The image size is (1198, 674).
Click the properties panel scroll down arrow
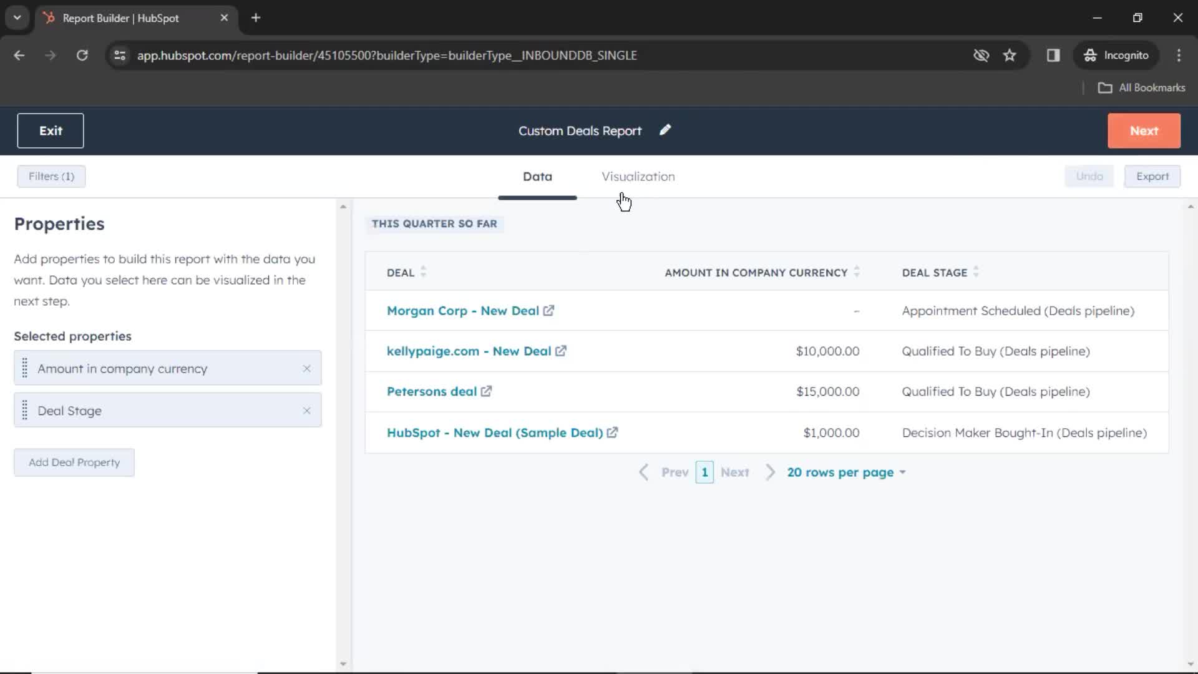343,664
